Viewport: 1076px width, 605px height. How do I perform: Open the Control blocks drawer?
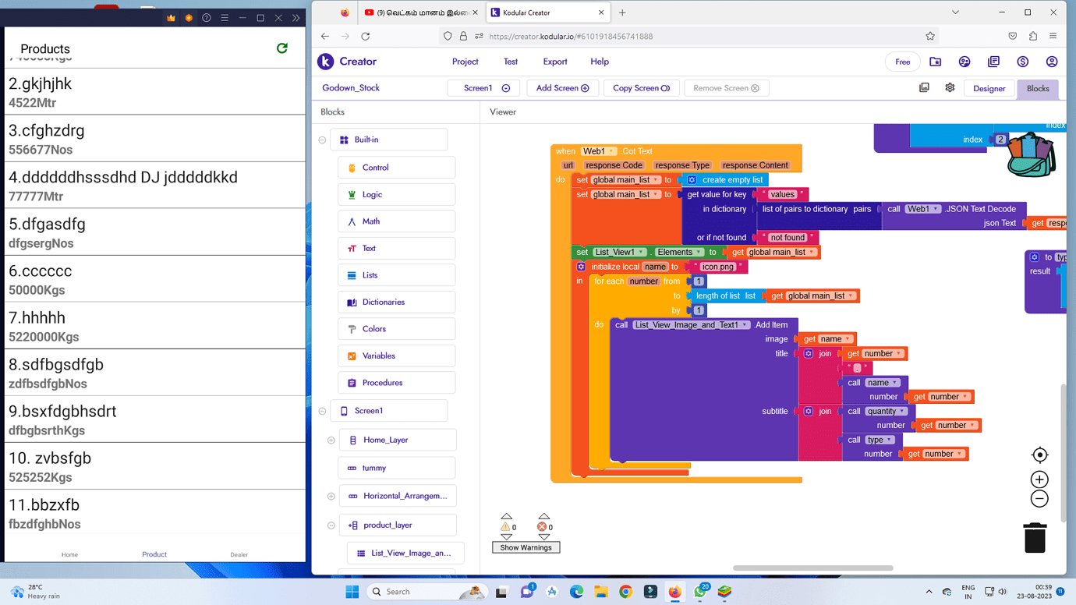tap(395, 167)
